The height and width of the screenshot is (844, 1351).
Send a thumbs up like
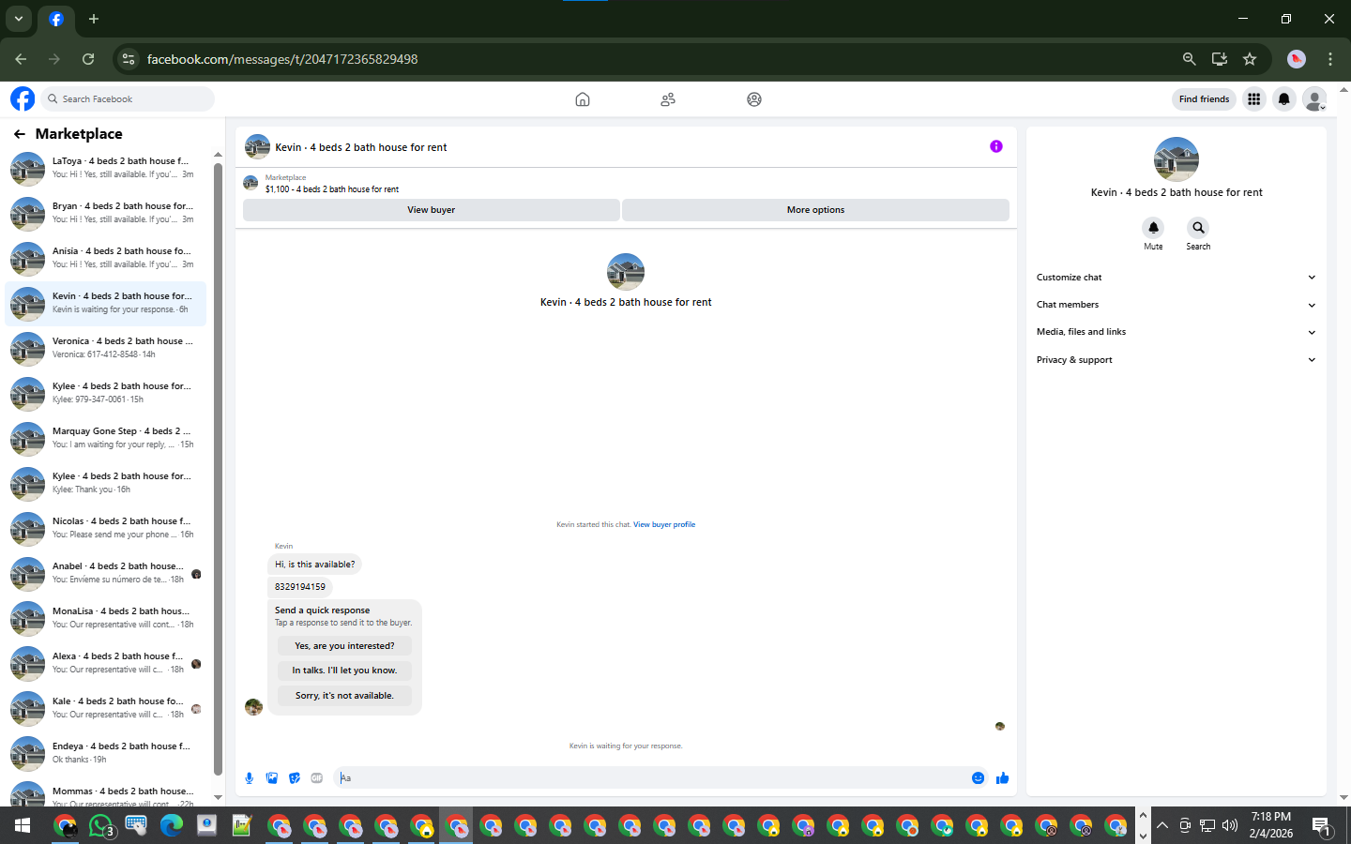1002,777
